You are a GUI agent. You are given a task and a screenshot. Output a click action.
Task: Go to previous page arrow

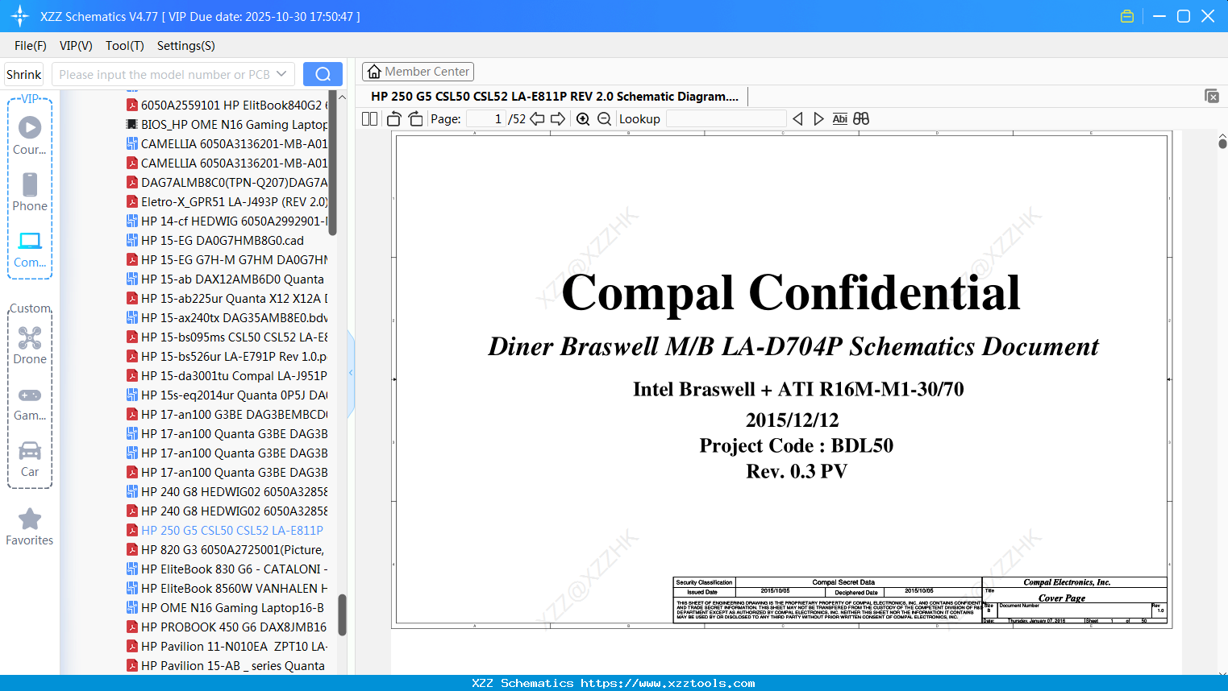[537, 118]
